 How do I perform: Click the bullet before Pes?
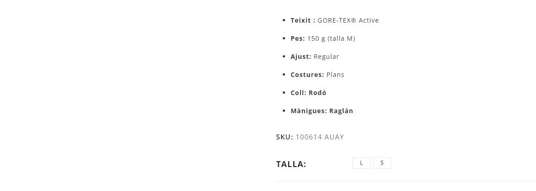(284, 38)
